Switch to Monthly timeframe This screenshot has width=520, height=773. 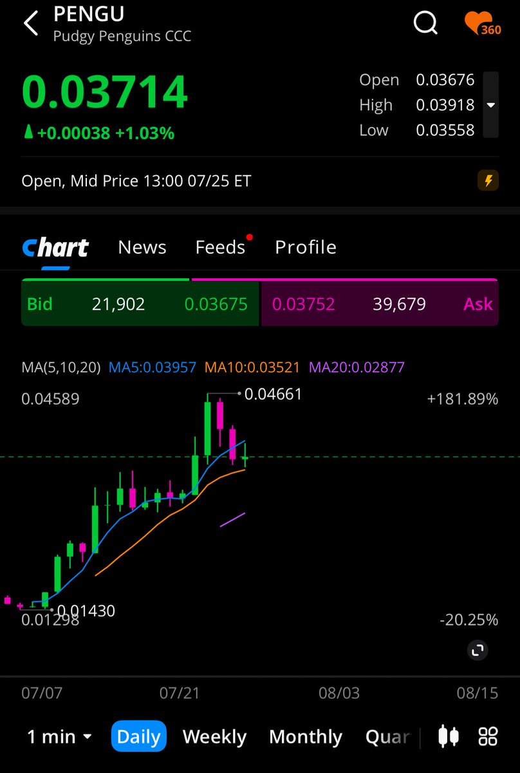[306, 736]
